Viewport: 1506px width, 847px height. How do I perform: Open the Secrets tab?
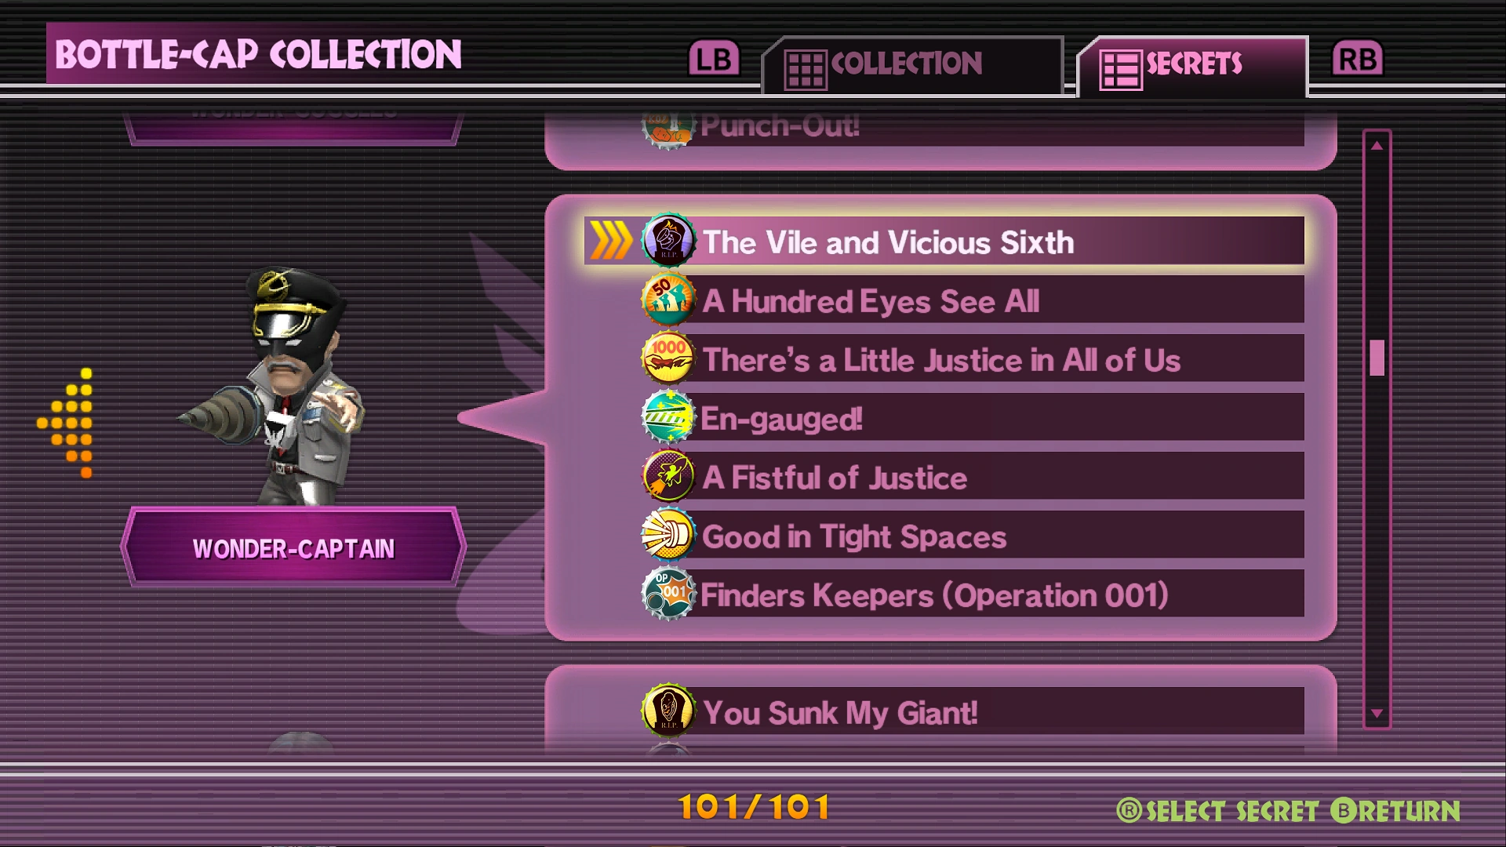(1192, 66)
